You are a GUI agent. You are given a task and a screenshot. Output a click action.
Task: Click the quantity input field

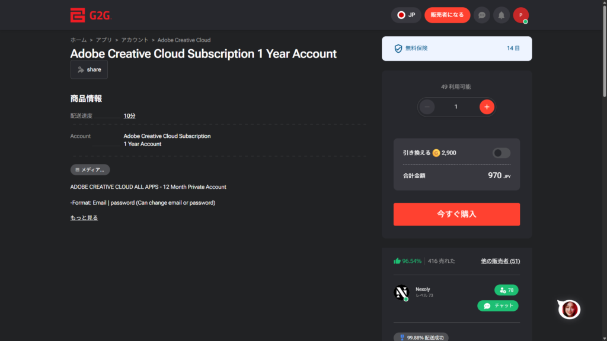(456, 107)
